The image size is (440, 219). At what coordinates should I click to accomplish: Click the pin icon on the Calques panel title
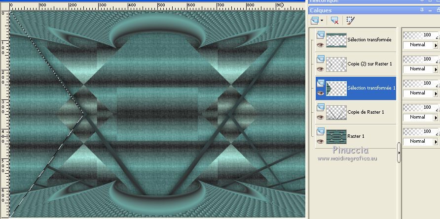coord(422,10)
